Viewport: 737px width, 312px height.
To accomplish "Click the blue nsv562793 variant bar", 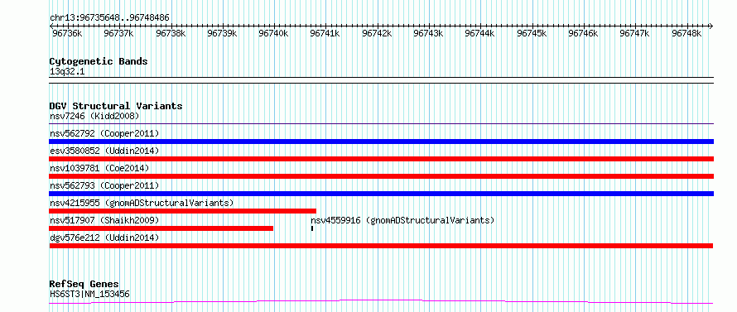I will coord(381,194).
